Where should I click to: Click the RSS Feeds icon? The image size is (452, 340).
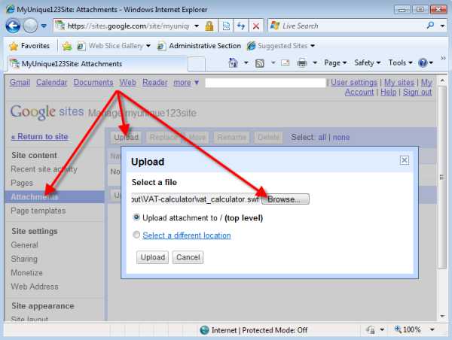click(x=259, y=62)
